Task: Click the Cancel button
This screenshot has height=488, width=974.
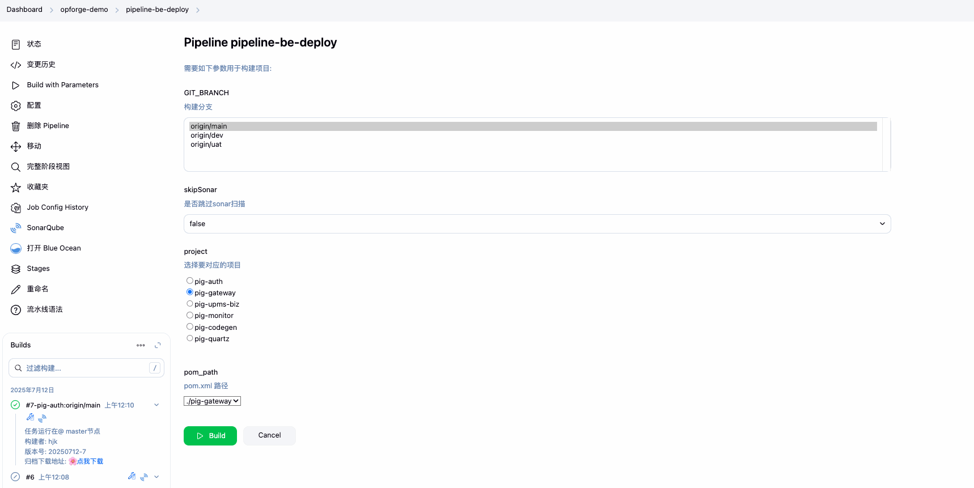Action: pyautogui.click(x=269, y=435)
